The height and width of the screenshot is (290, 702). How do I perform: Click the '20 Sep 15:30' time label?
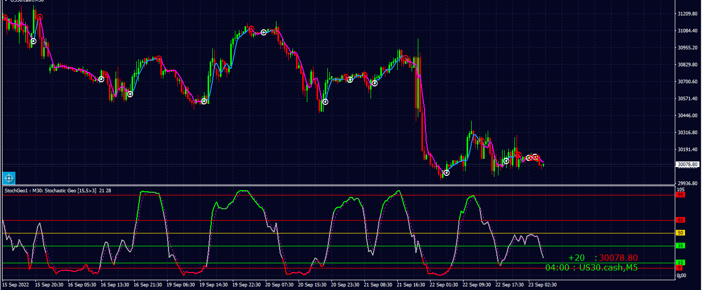pos(312,284)
